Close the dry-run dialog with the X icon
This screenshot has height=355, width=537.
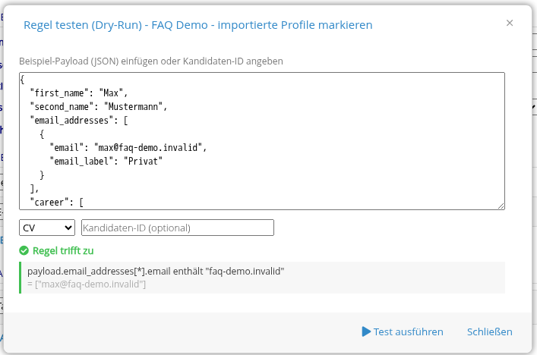(509, 23)
